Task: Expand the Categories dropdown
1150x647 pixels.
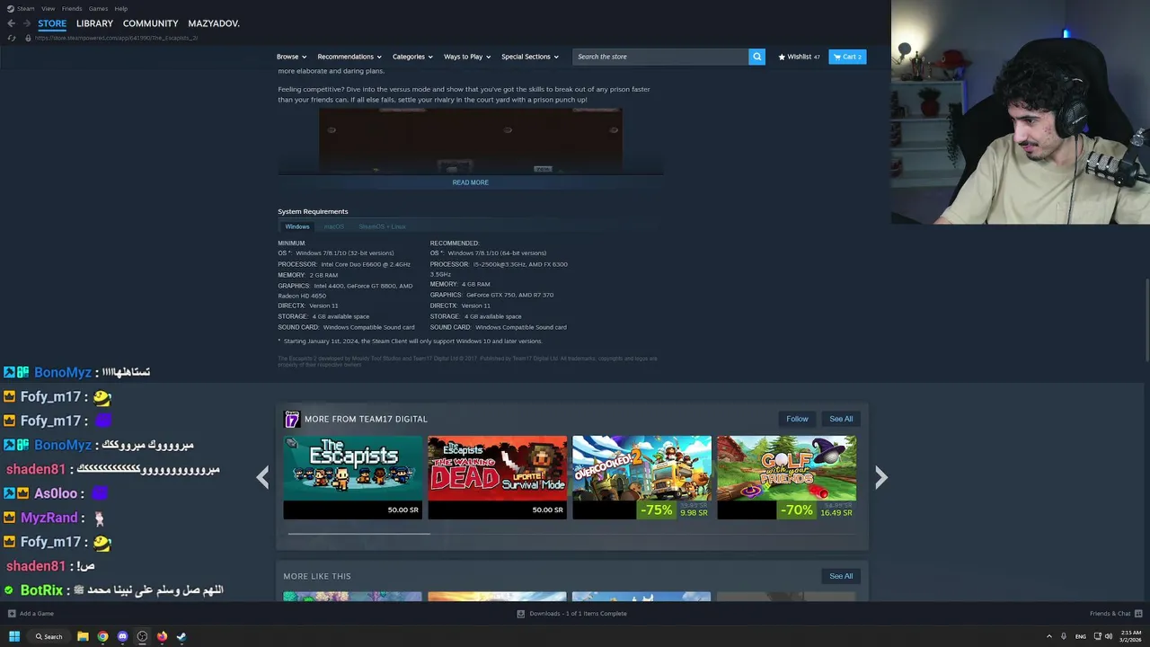Action: pyautogui.click(x=411, y=57)
